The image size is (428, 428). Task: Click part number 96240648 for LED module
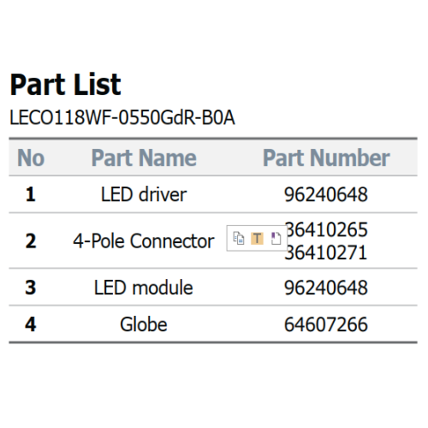(326, 288)
